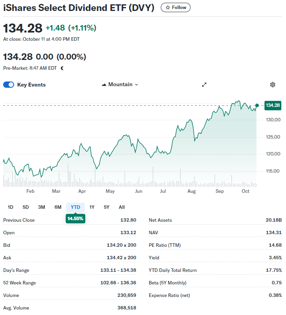286x315 pixels.
Task: Select the YTD range tab
Action: click(x=76, y=207)
